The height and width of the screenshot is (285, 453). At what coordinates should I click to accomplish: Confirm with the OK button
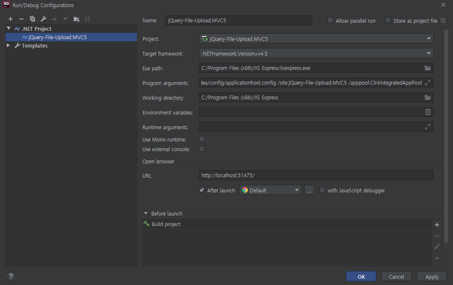coord(361,276)
